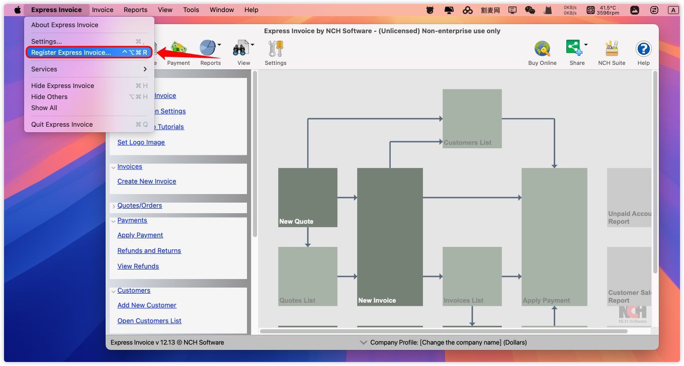Screen dimensions: 684x366
Task: Collapse the Invoices section chevron
Action: tap(113, 167)
